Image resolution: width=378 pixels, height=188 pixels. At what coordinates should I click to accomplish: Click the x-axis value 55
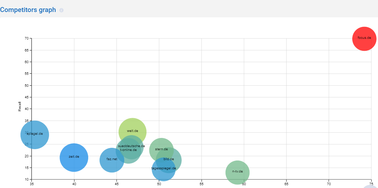click(202, 184)
